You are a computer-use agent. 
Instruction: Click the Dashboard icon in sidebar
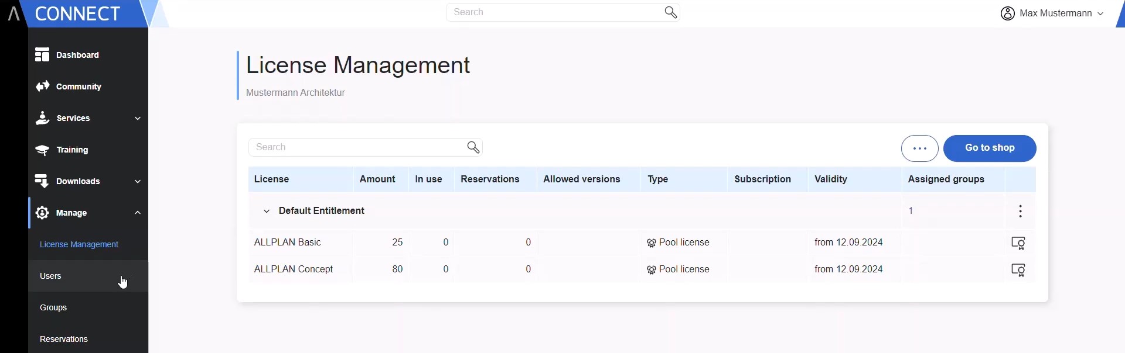42,55
